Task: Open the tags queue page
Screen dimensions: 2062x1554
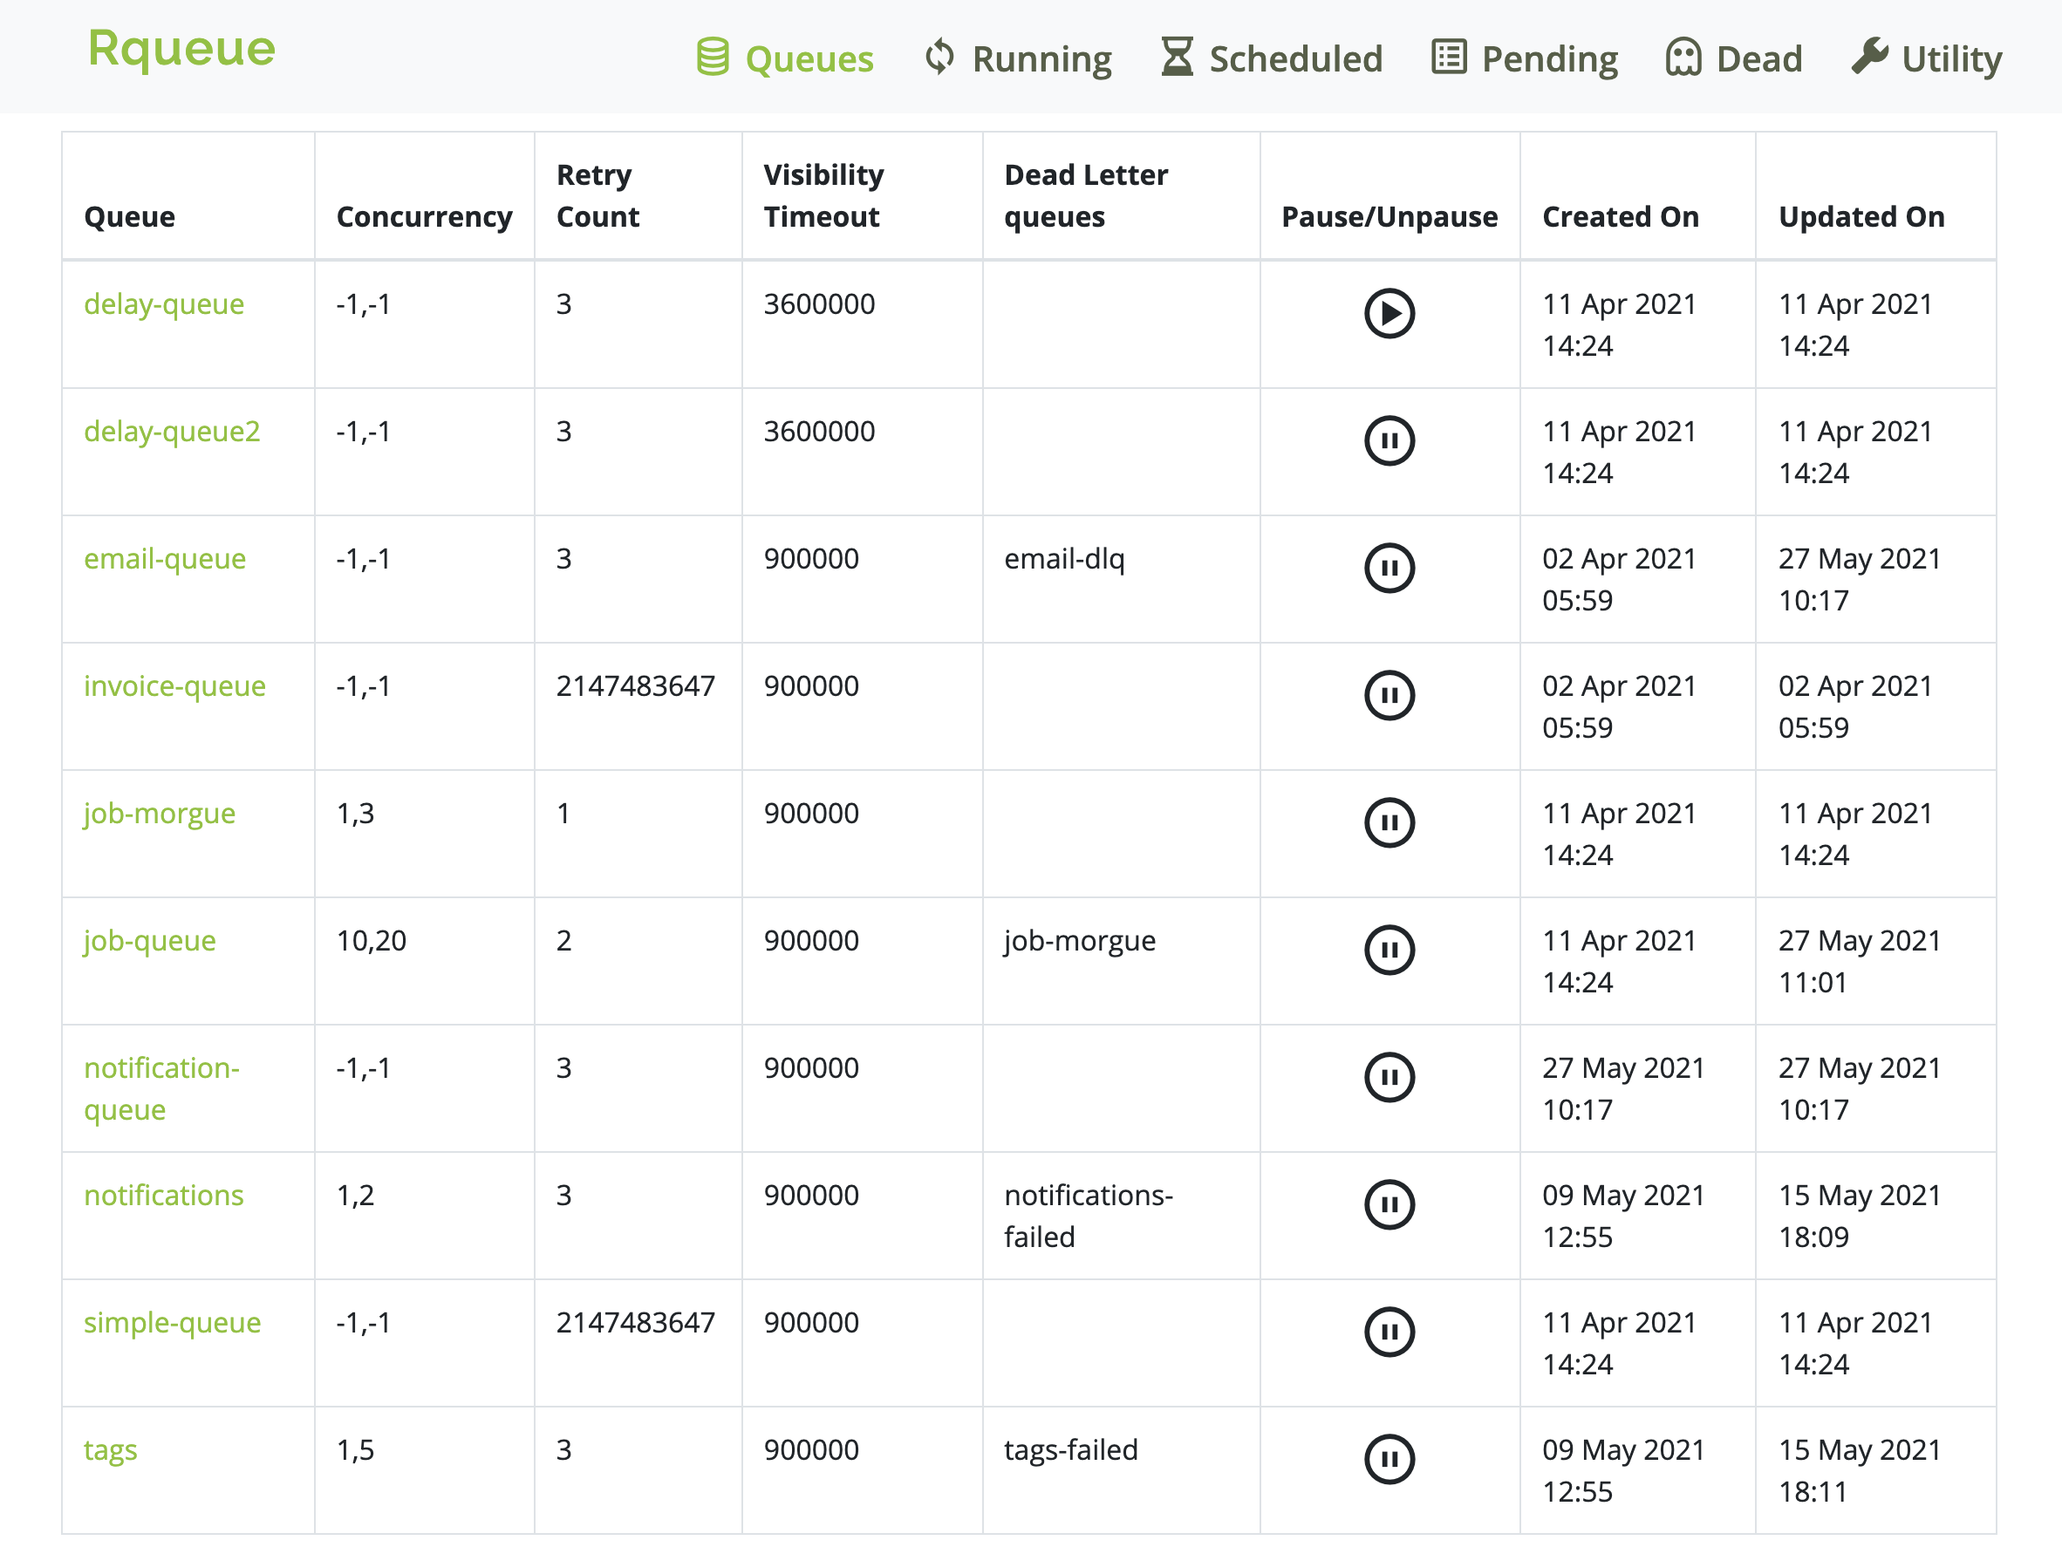Action: point(110,1448)
